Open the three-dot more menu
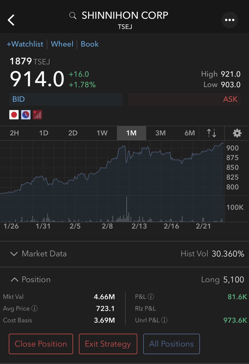 click(230, 20)
